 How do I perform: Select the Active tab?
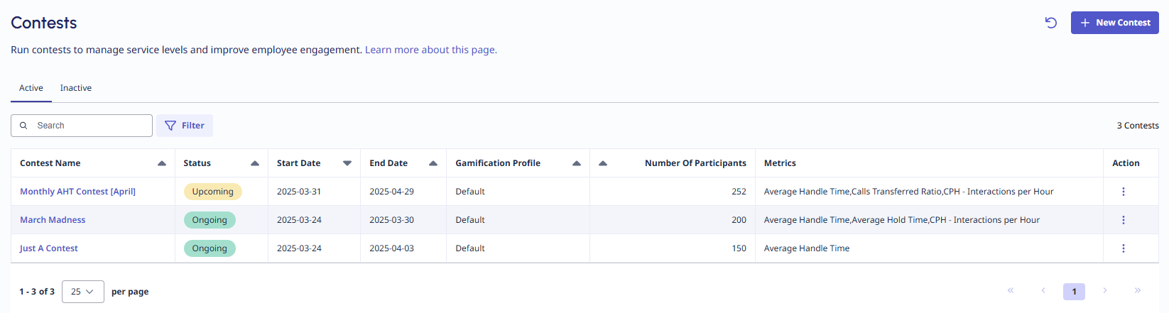pos(31,88)
